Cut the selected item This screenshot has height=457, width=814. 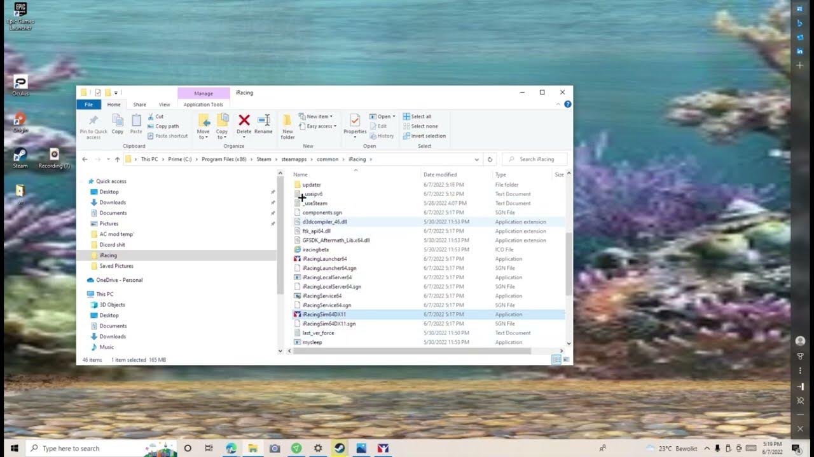click(156, 117)
